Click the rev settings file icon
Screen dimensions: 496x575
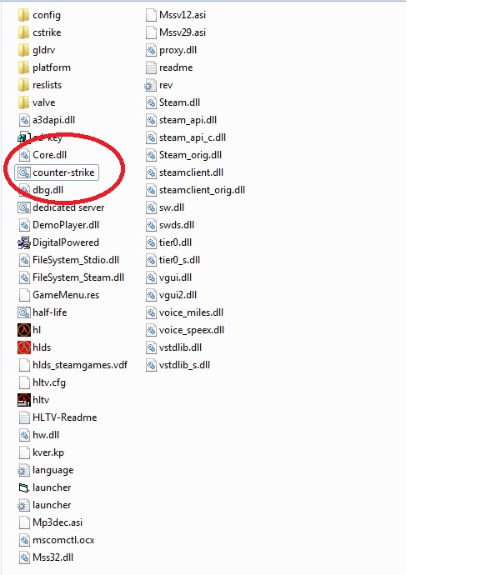pos(149,85)
